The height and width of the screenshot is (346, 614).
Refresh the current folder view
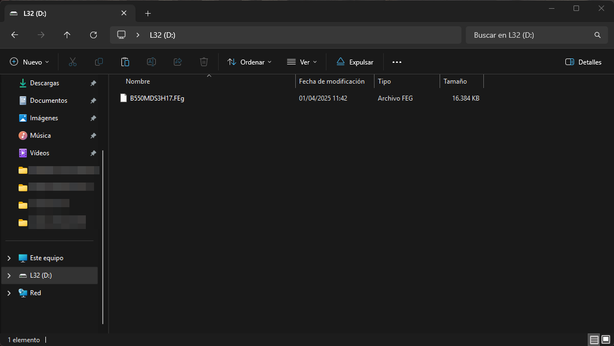(93, 35)
